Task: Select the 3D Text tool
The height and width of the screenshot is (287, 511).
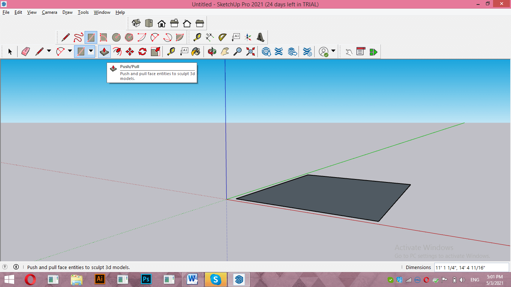Action: pyautogui.click(x=261, y=37)
